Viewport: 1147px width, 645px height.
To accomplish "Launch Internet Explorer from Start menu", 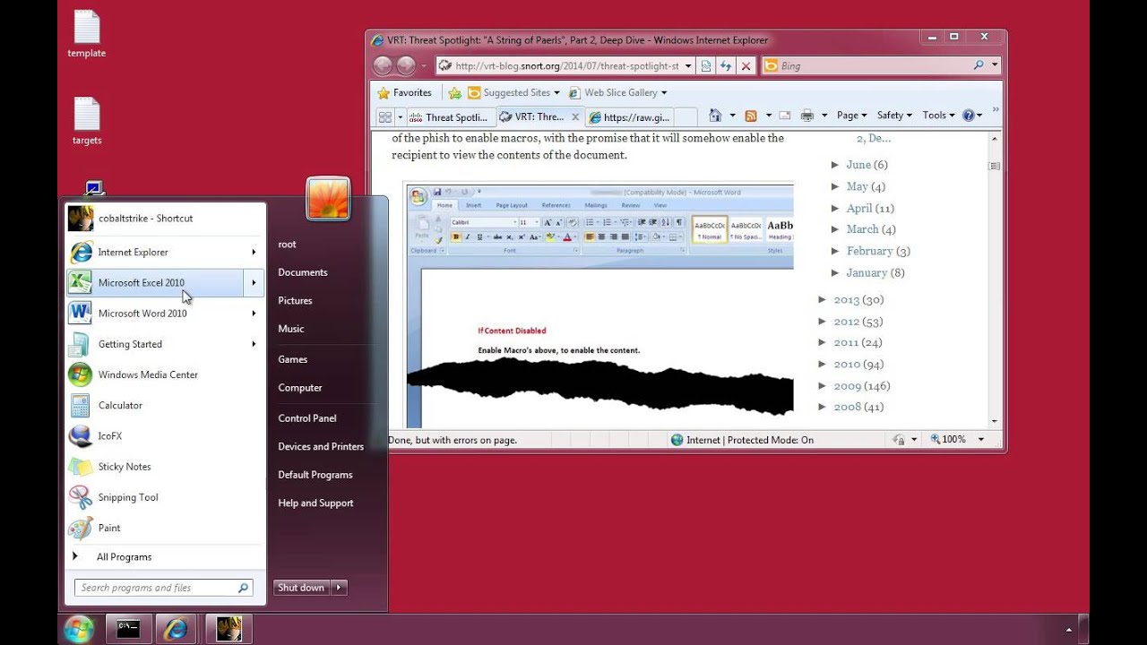I will coord(165,252).
